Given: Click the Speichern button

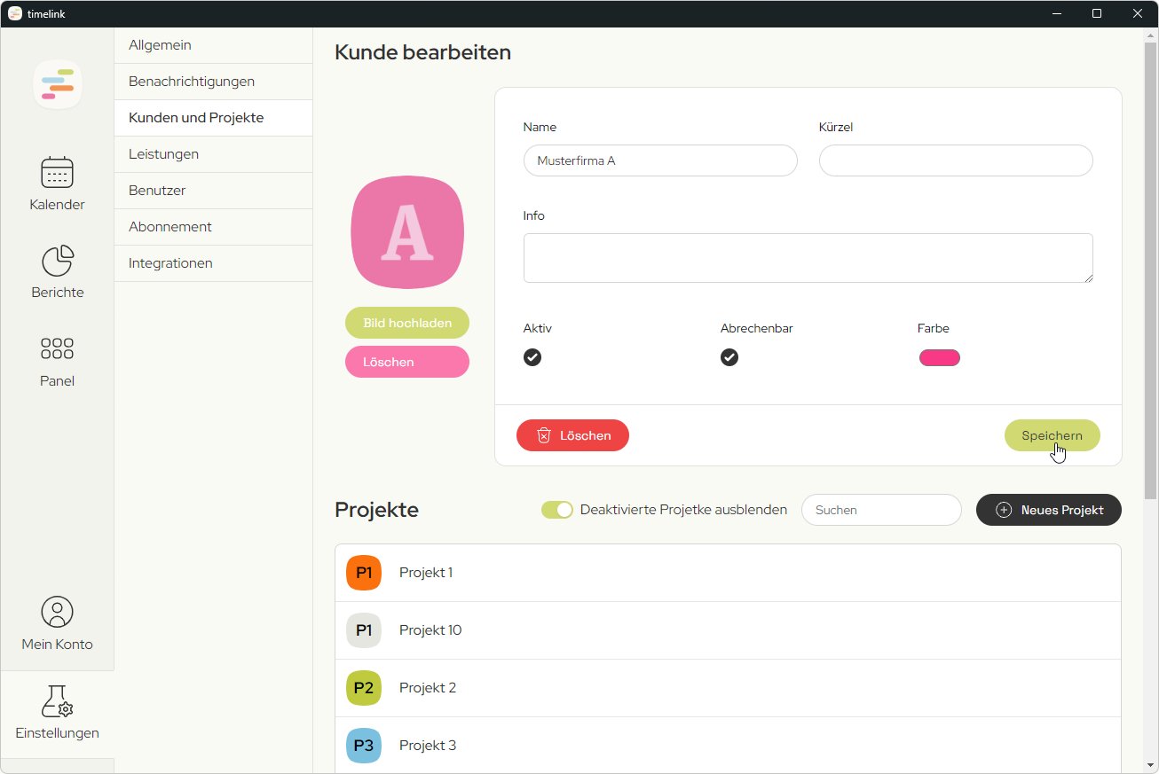Looking at the screenshot, I should coord(1052,435).
